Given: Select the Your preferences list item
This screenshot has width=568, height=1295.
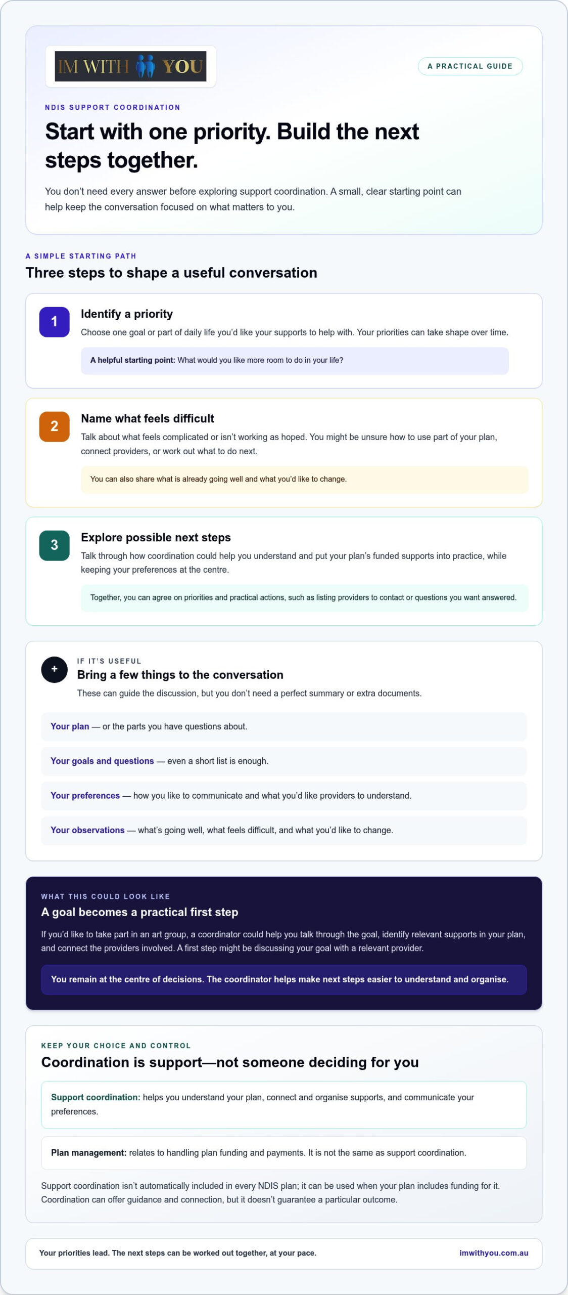Looking at the screenshot, I should click(x=283, y=796).
